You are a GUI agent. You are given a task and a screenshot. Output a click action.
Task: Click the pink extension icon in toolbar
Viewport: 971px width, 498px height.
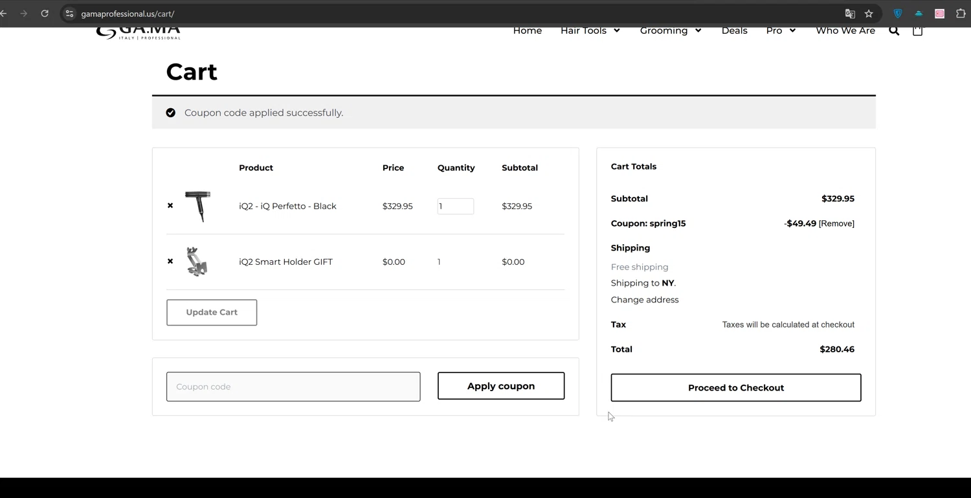point(939,14)
